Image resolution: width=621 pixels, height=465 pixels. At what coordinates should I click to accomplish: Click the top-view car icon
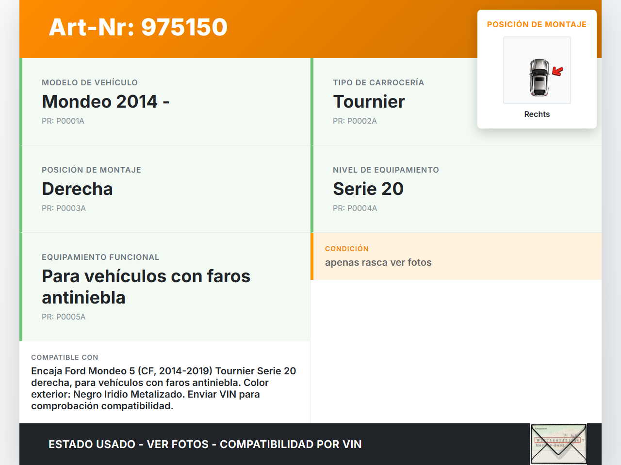(539, 77)
